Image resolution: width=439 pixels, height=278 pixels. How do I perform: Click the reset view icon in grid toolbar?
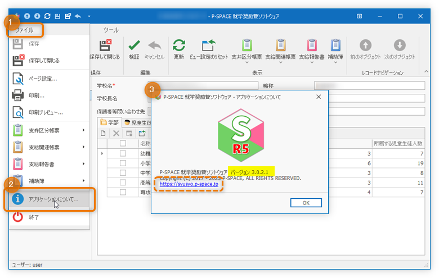142,133
